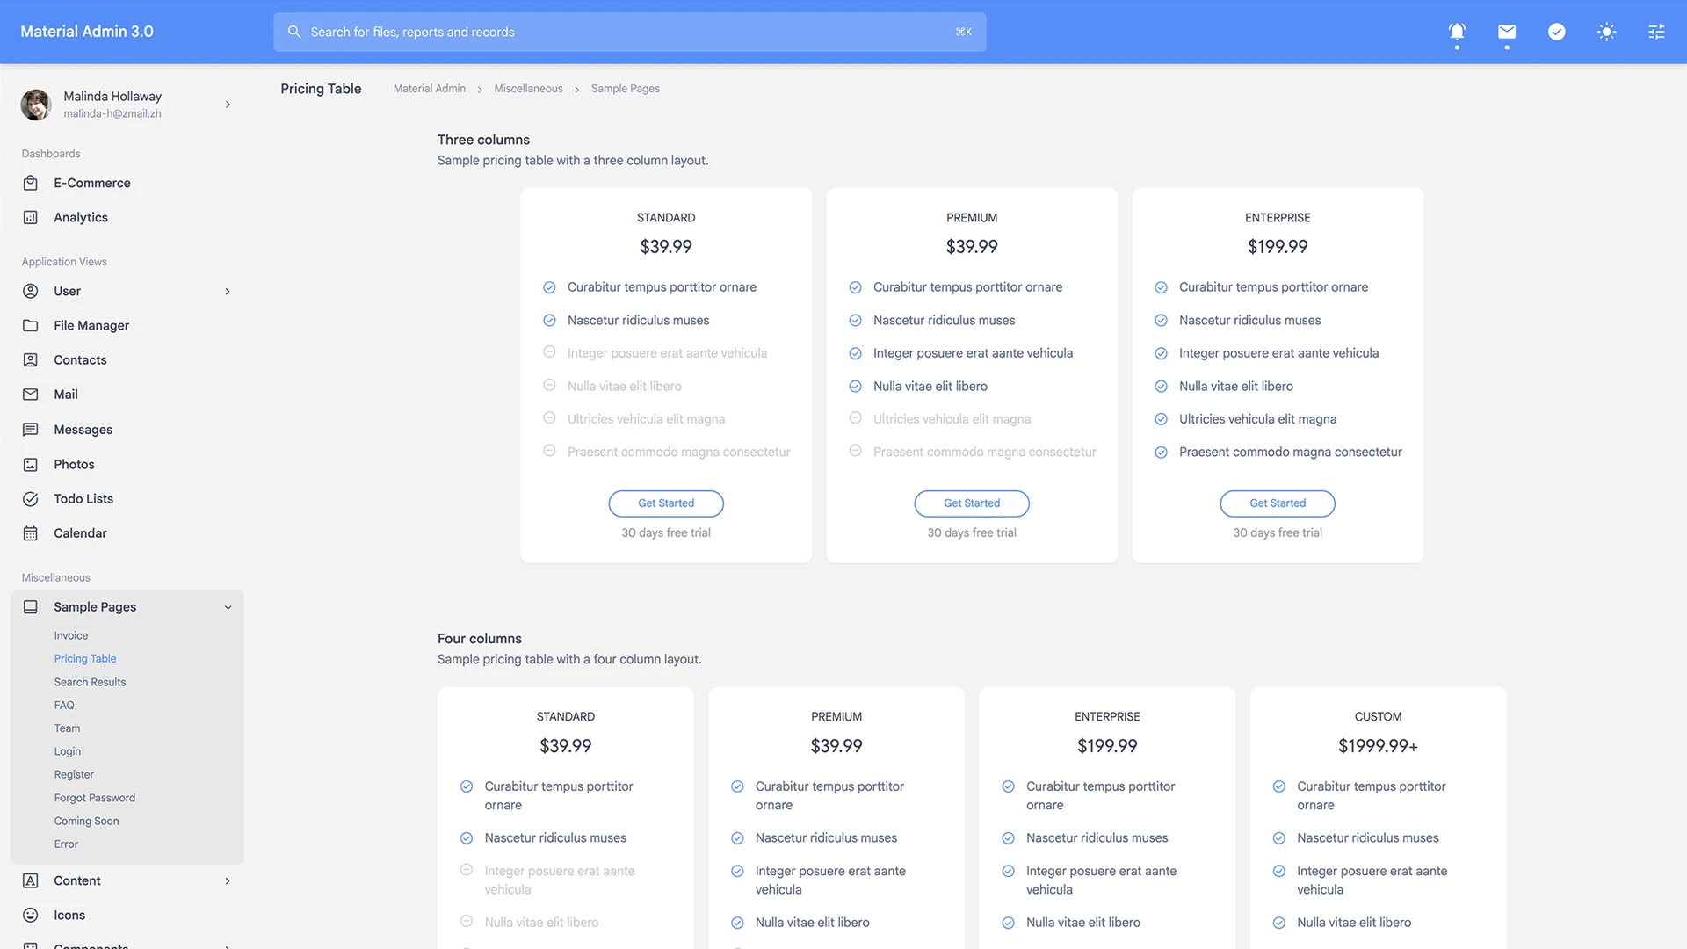
Task: Click the Mail icon in sidebar
Action: coord(31,395)
